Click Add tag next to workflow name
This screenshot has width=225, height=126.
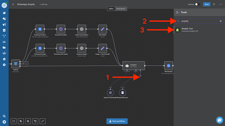[44, 5]
